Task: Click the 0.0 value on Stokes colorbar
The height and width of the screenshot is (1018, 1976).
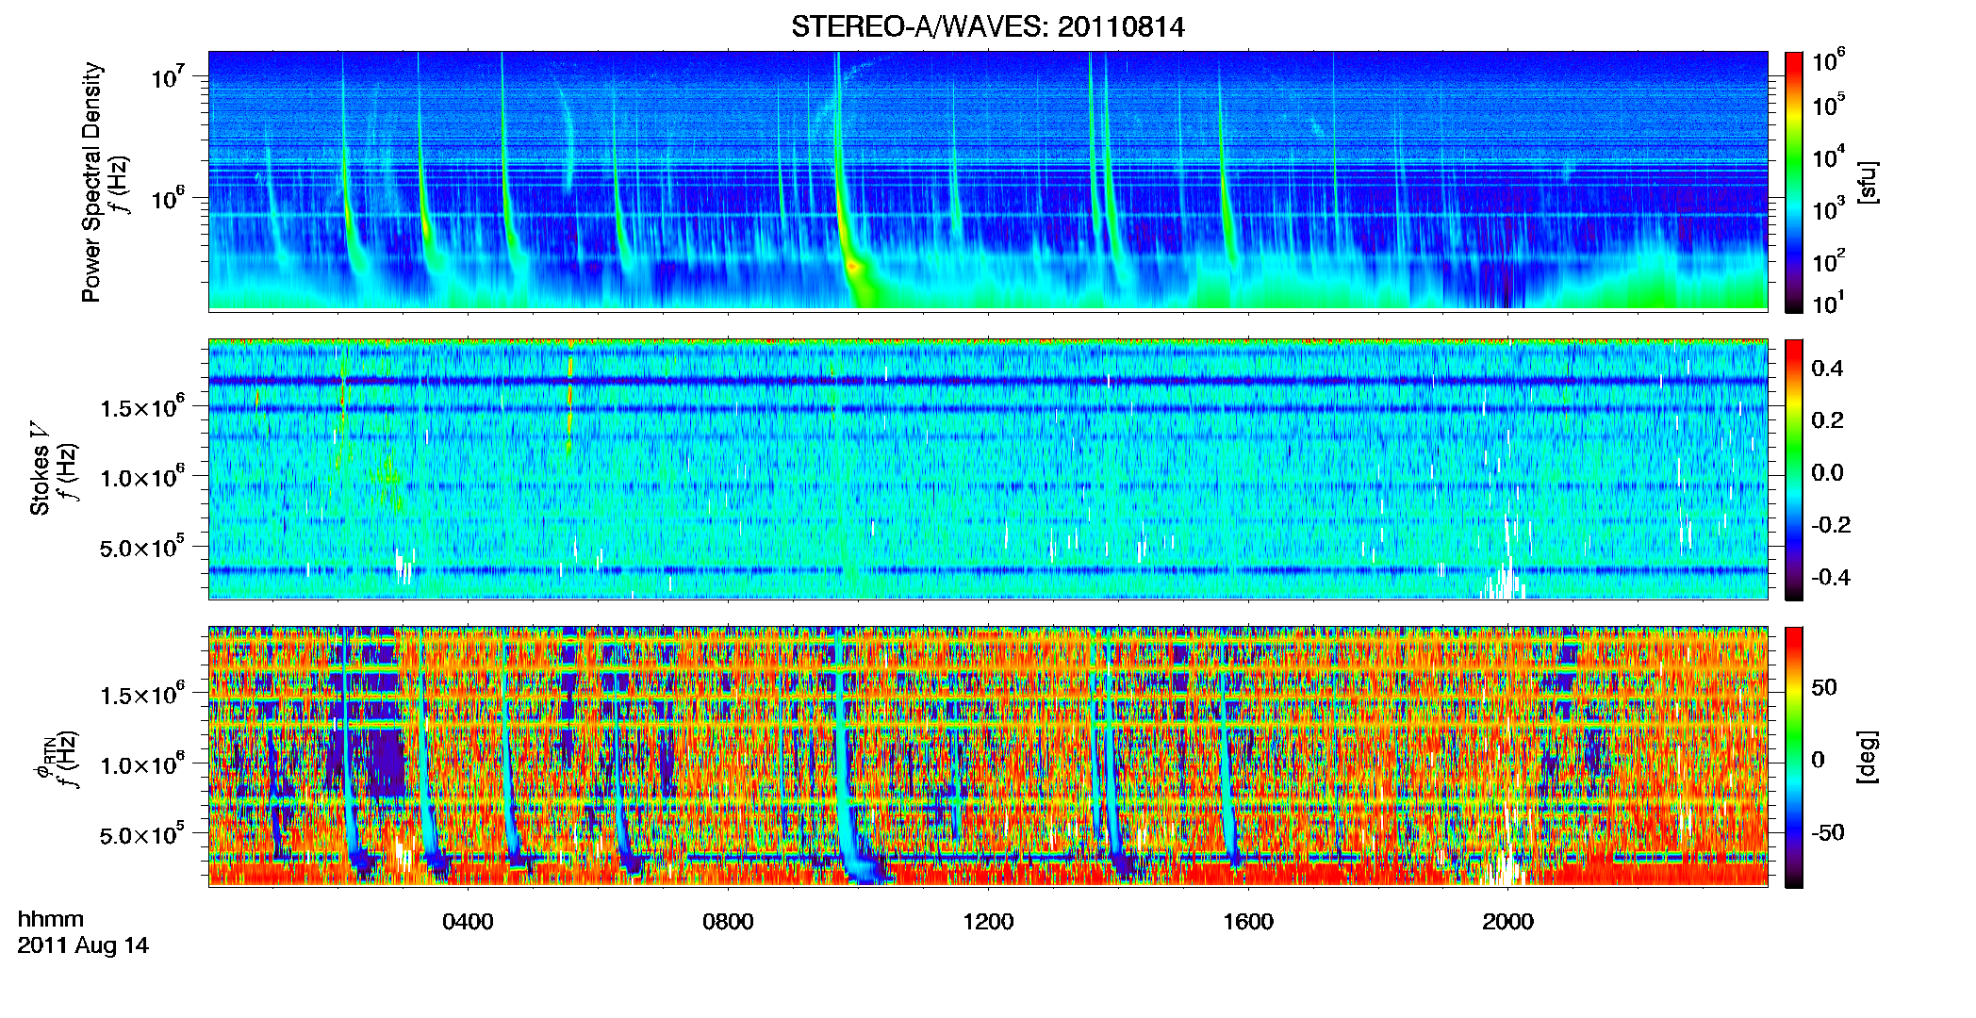Action: click(x=1827, y=472)
